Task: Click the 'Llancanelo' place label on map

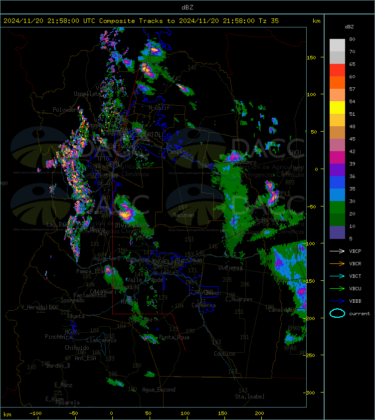Action: pyautogui.click(x=101, y=340)
